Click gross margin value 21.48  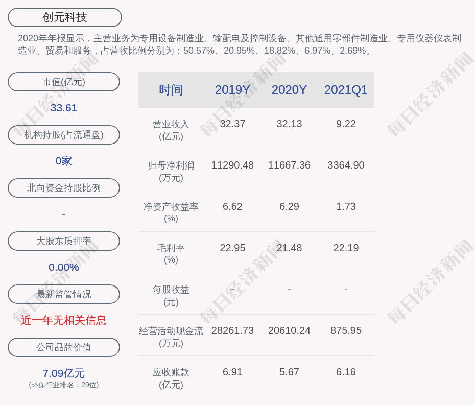[x=289, y=248]
